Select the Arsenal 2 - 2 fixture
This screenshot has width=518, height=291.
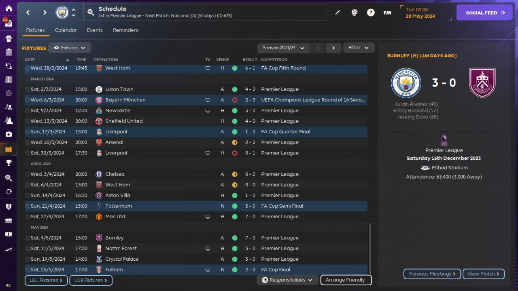coord(196,142)
